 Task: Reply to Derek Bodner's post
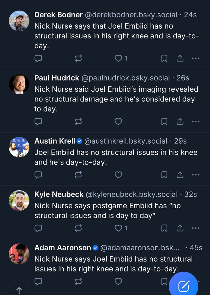[x=38, y=58]
